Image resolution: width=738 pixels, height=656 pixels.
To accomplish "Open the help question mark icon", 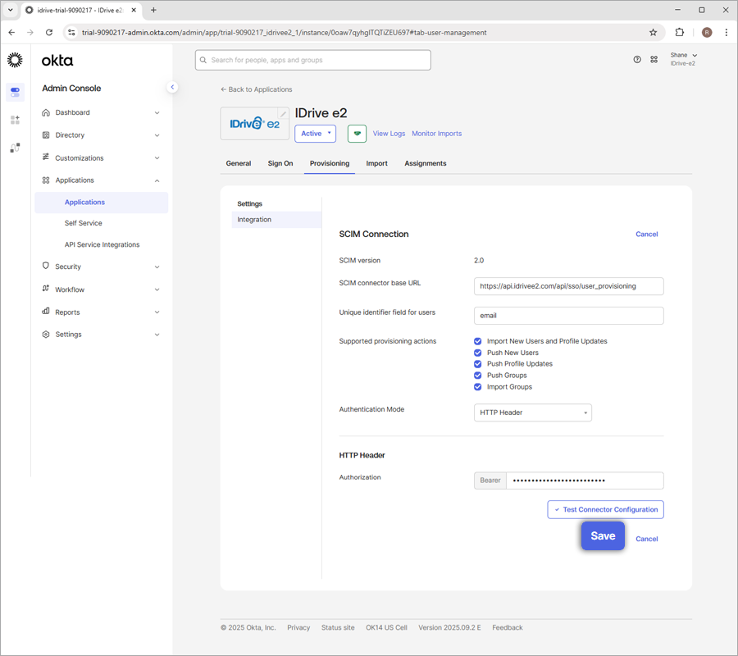I will click(637, 60).
